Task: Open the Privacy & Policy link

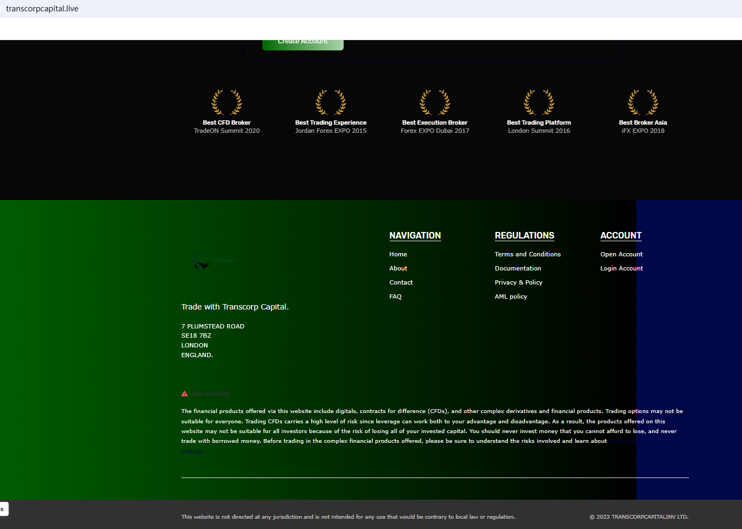Action: click(518, 282)
